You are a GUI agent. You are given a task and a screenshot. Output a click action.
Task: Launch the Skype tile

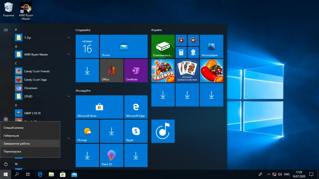[136, 131]
